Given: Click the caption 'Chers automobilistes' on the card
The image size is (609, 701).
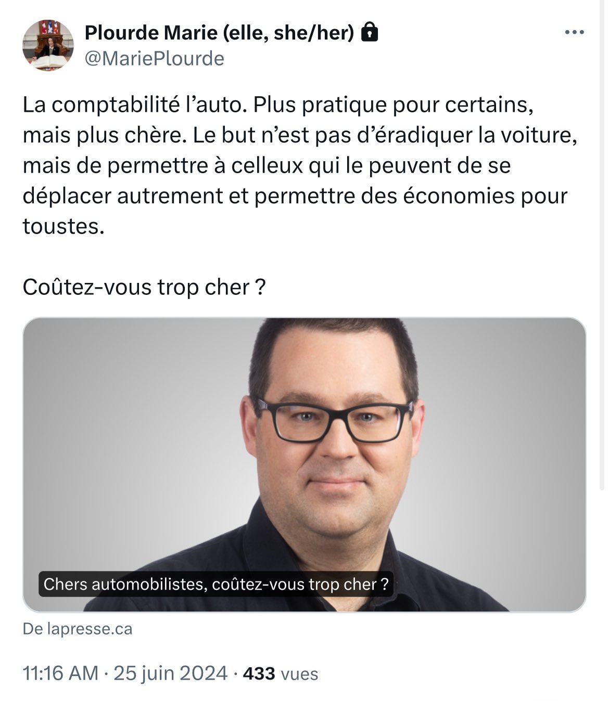Looking at the screenshot, I should [x=216, y=584].
